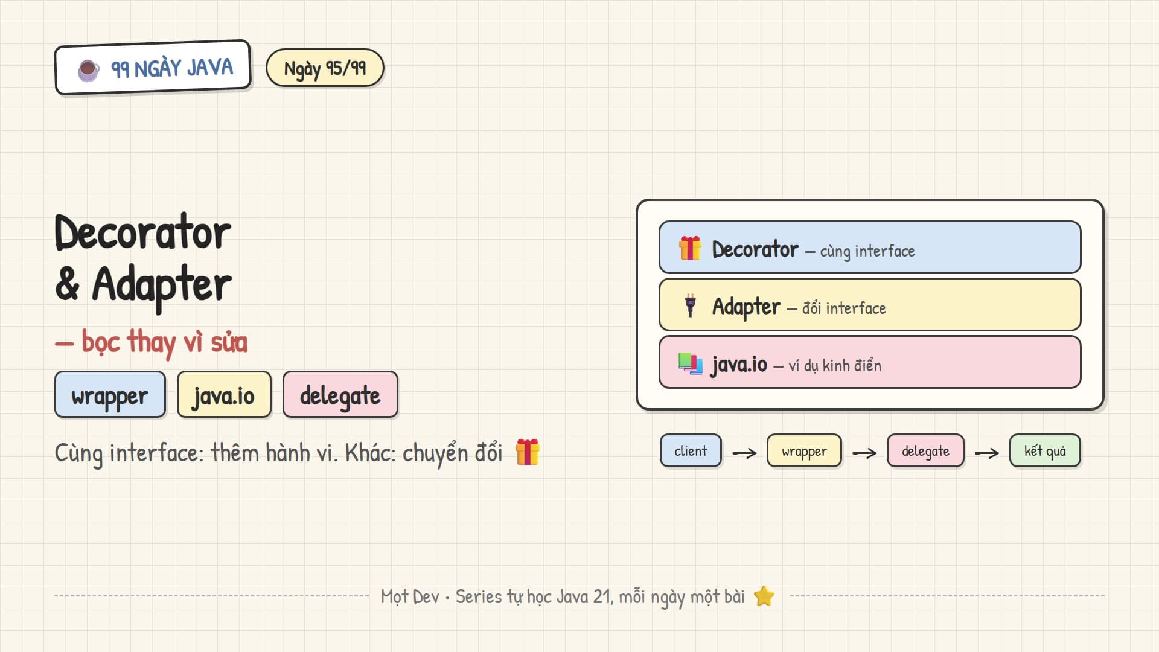Click the plug icon beside Adapter
The width and height of the screenshot is (1159, 652).
[690, 305]
